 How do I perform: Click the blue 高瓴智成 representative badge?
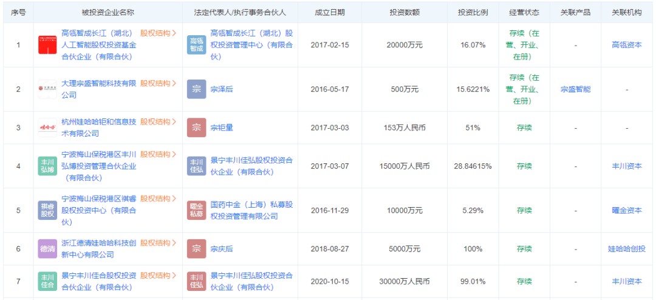coord(196,45)
